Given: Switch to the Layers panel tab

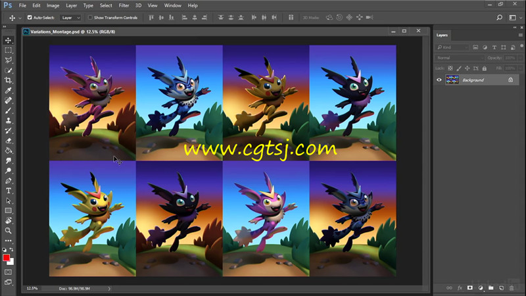Looking at the screenshot, I should click(x=442, y=35).
